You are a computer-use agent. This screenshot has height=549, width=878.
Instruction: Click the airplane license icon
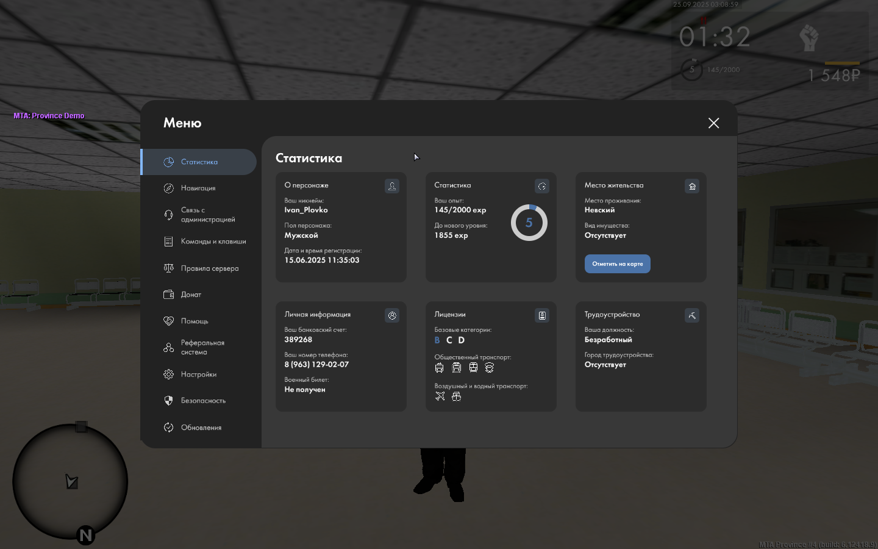pyautogui.click(x=440, y=396)
